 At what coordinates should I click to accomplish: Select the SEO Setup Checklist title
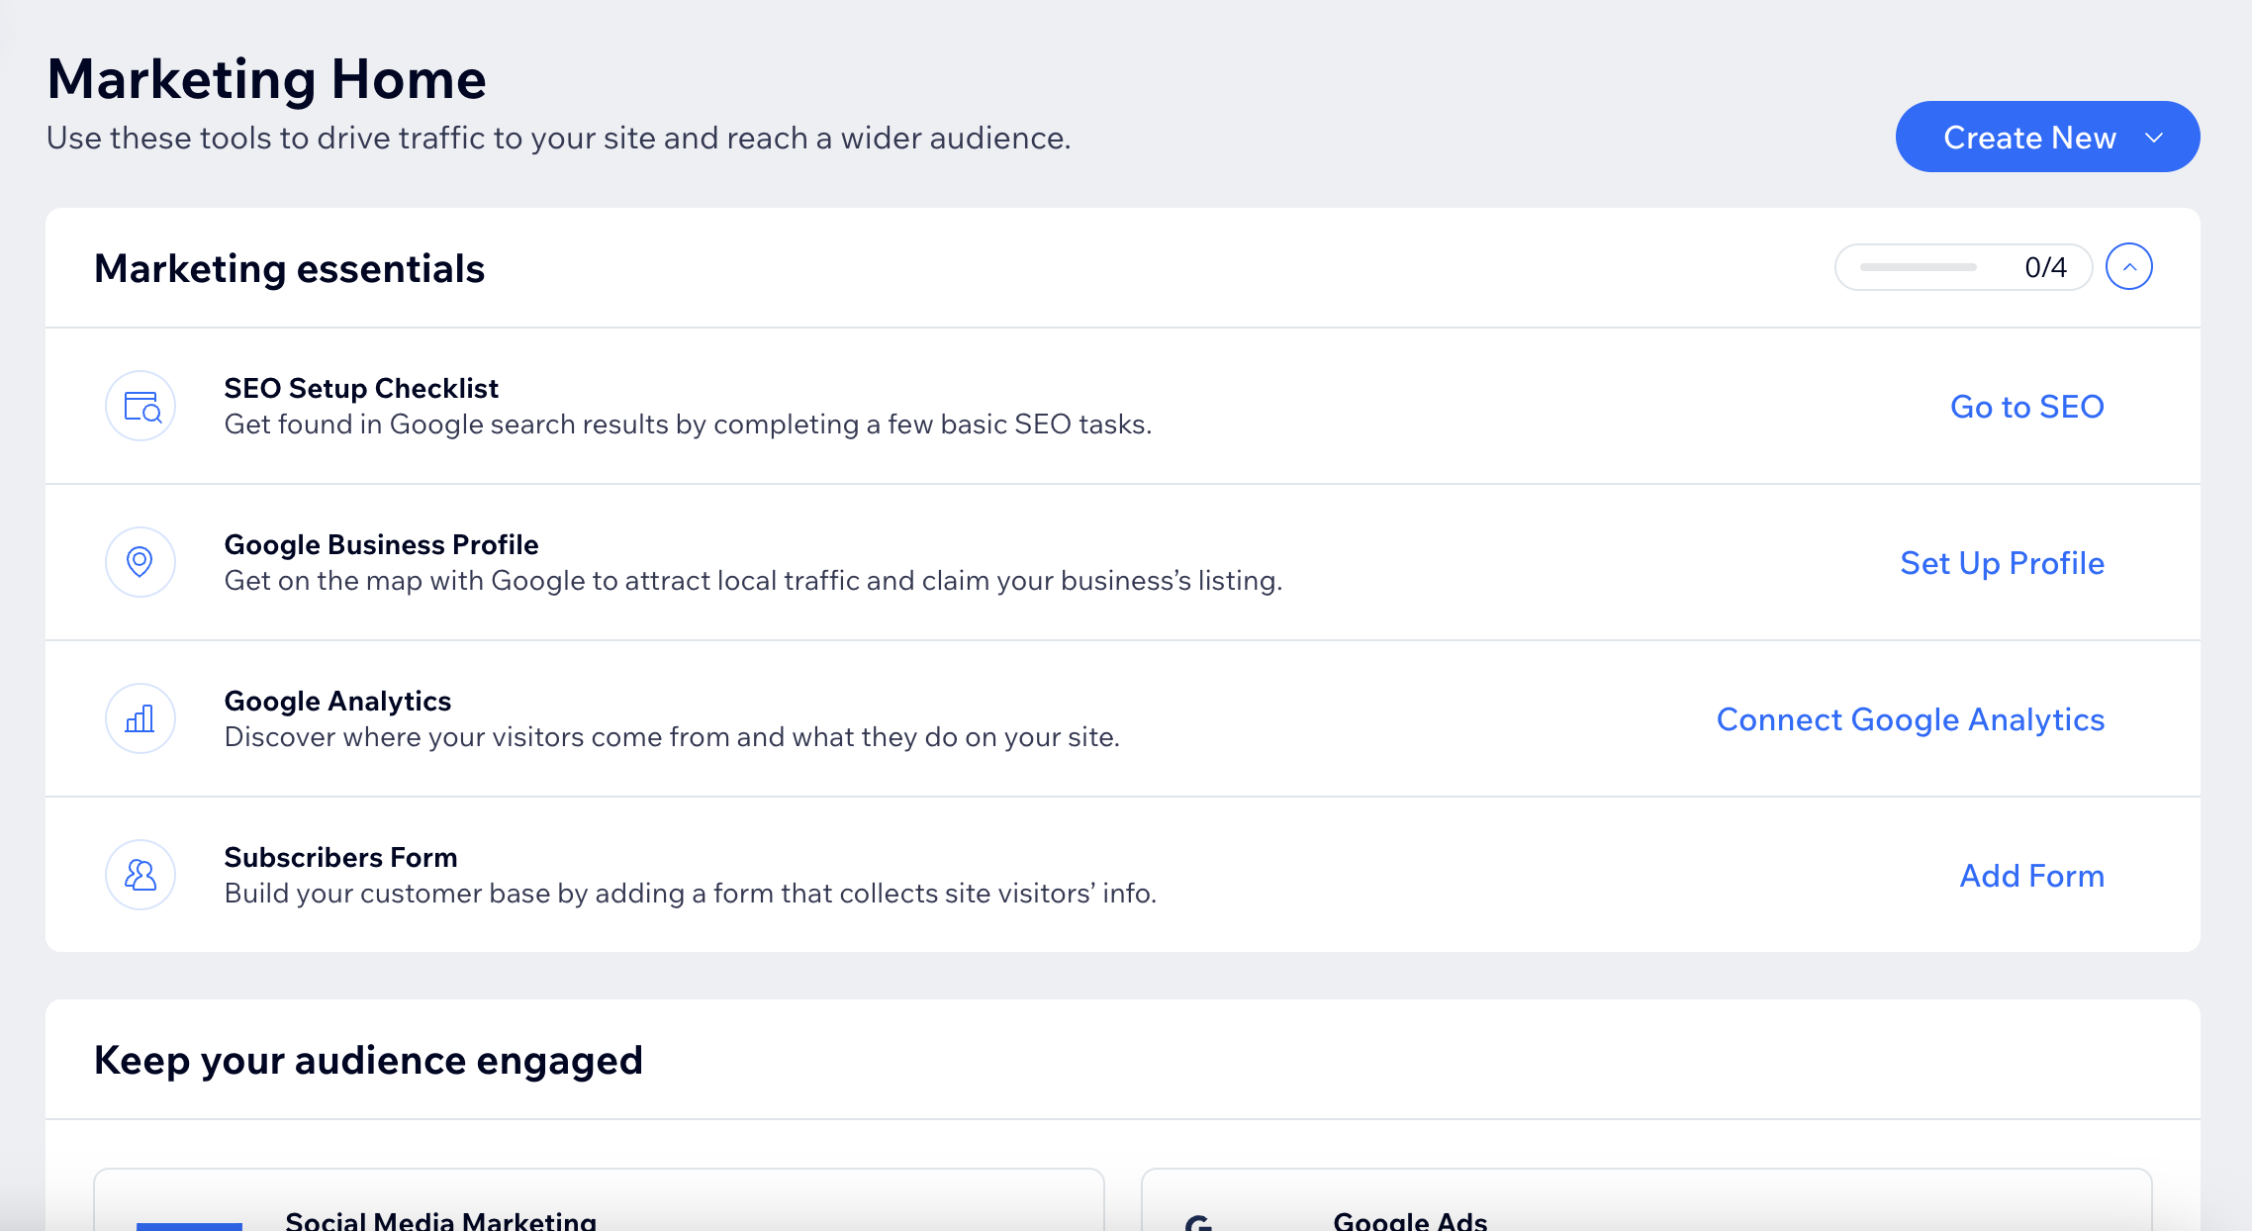click(361, 388)
